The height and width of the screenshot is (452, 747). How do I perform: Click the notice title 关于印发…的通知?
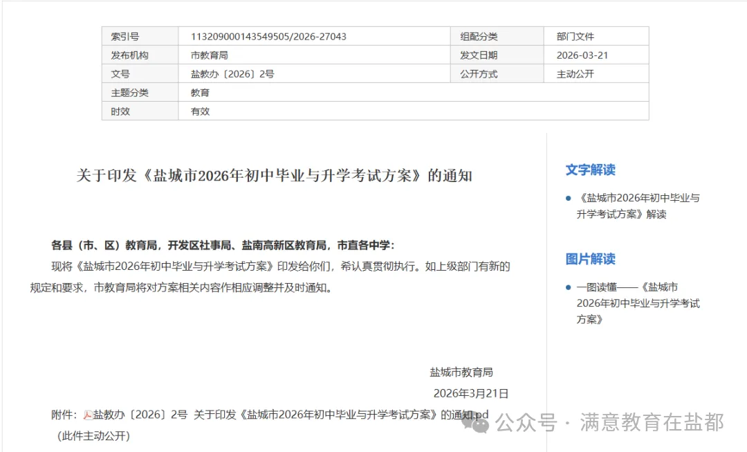pyautogui.click(x=275, y=175)
